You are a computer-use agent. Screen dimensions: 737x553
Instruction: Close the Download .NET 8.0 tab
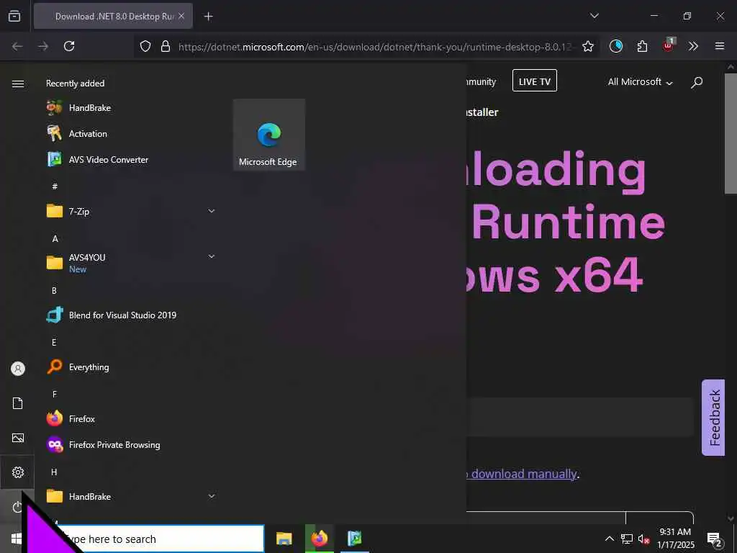coord(181,16)
